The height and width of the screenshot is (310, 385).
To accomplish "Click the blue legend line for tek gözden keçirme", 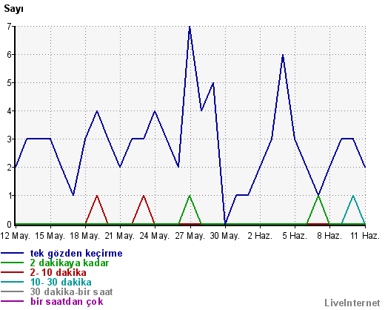I will point(12,253).
